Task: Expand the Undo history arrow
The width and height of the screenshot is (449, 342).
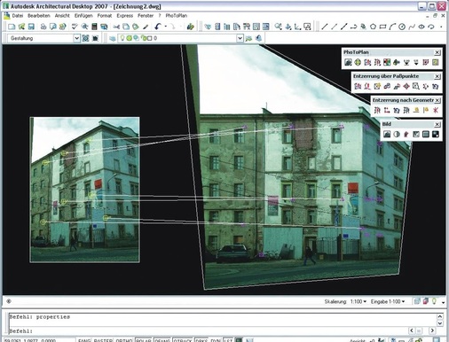Action: pos(166,27)
